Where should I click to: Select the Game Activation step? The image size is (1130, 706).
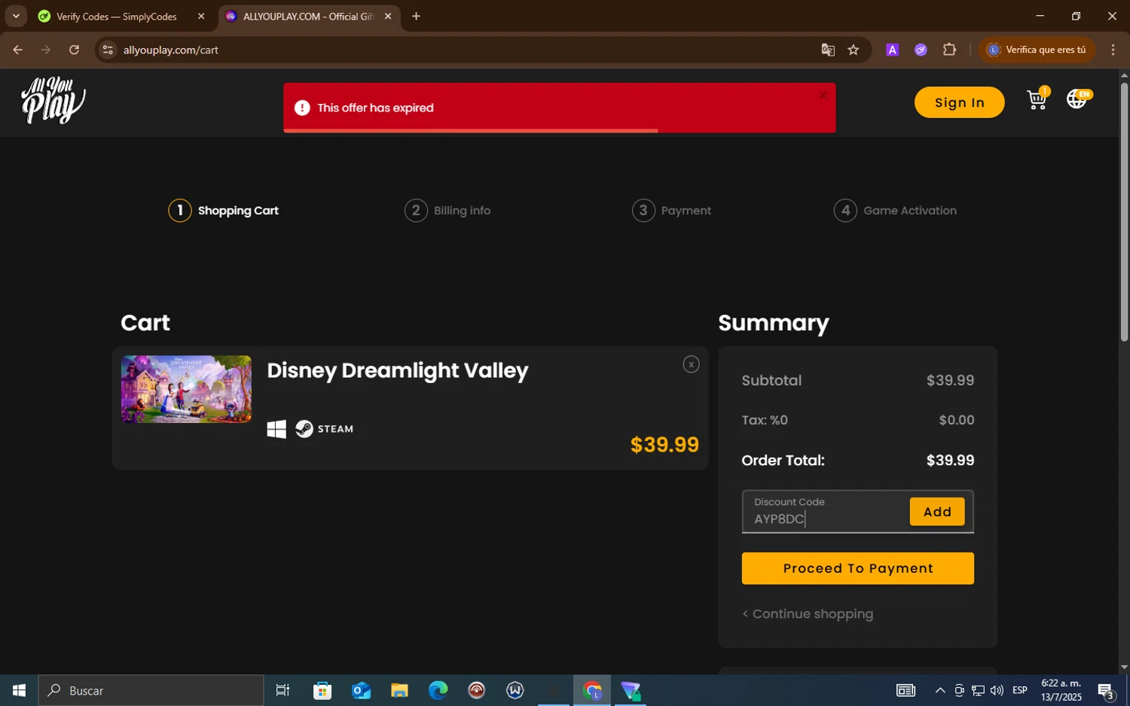(x=895, y=211)
